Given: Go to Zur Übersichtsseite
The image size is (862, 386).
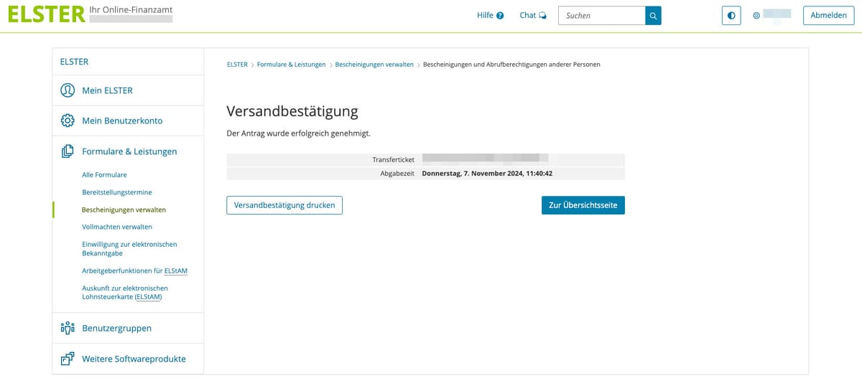Looking at the screenshot, I should pyautogui.click(x=583, y=205).
